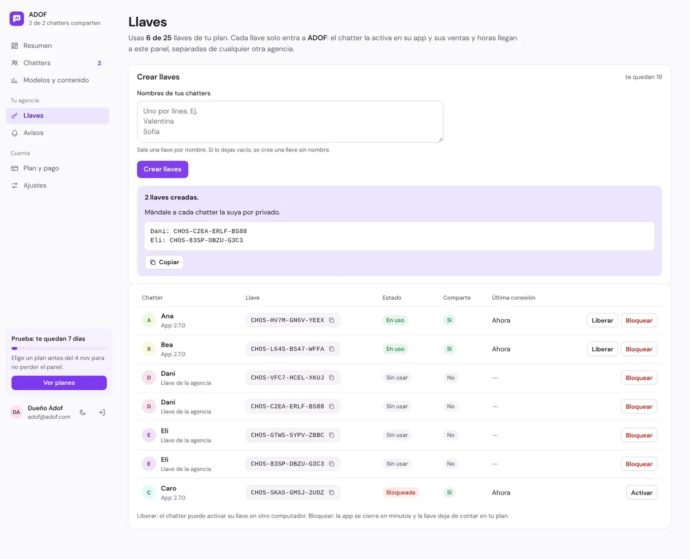This screenshot has height=559, width=690.
Task: Activate Caro's blocked key
Action: click(x=642, y=493)
